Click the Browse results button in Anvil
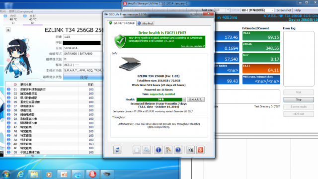318x179 pixels. (x=299, y=107)
